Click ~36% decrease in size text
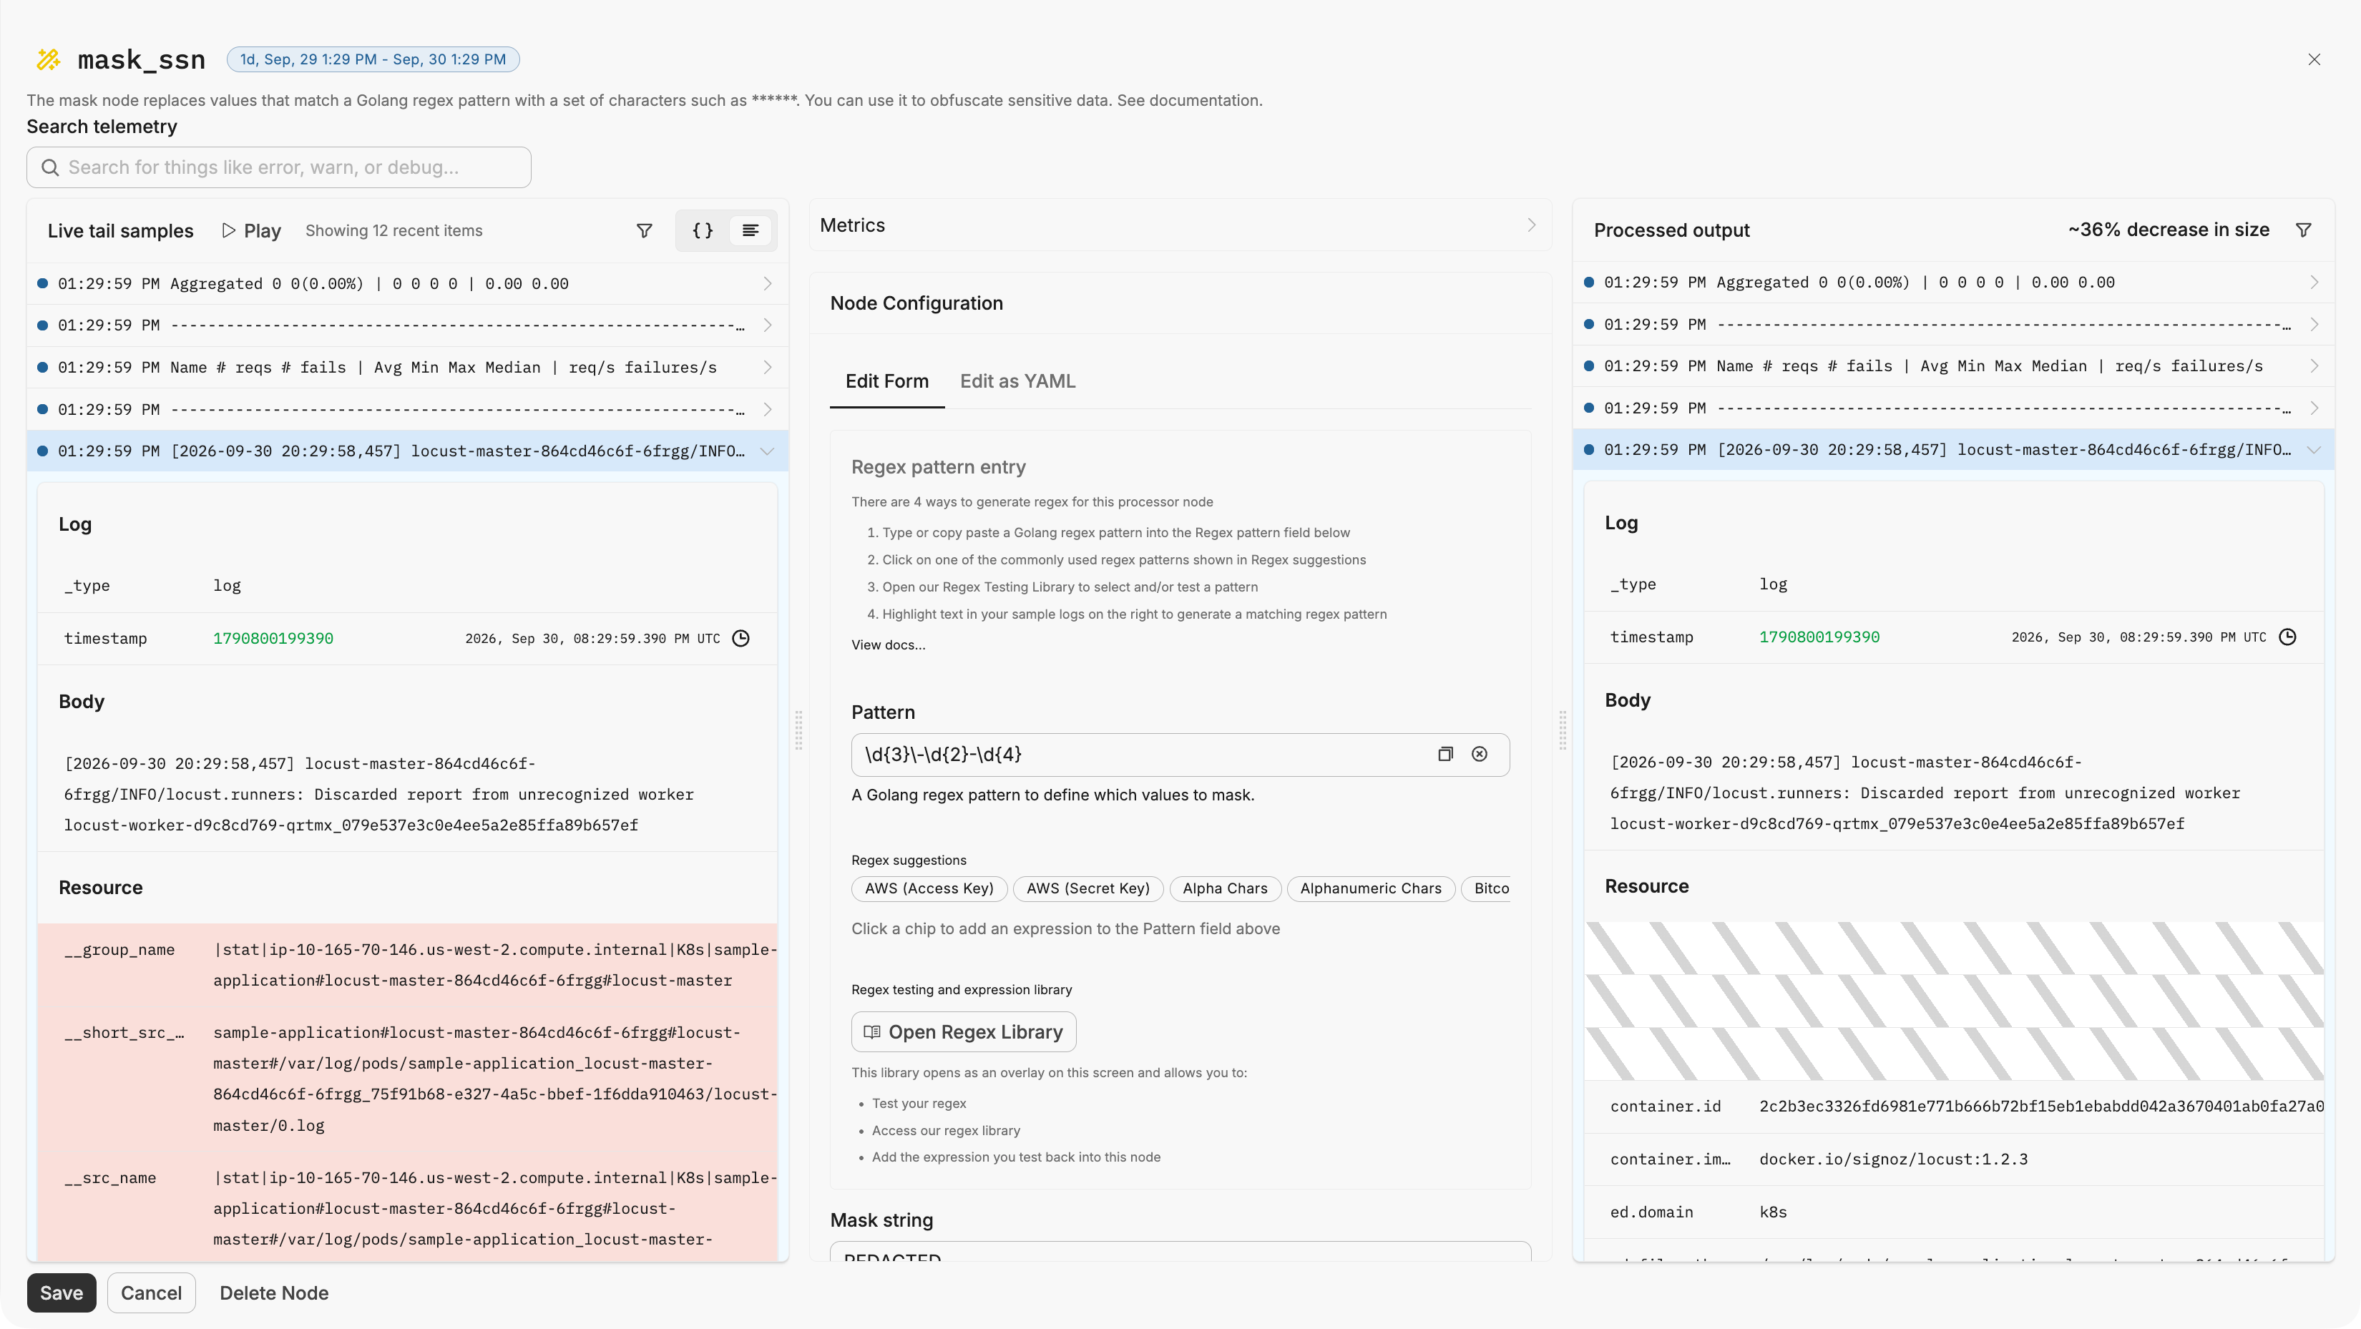 coord(2169,230)
